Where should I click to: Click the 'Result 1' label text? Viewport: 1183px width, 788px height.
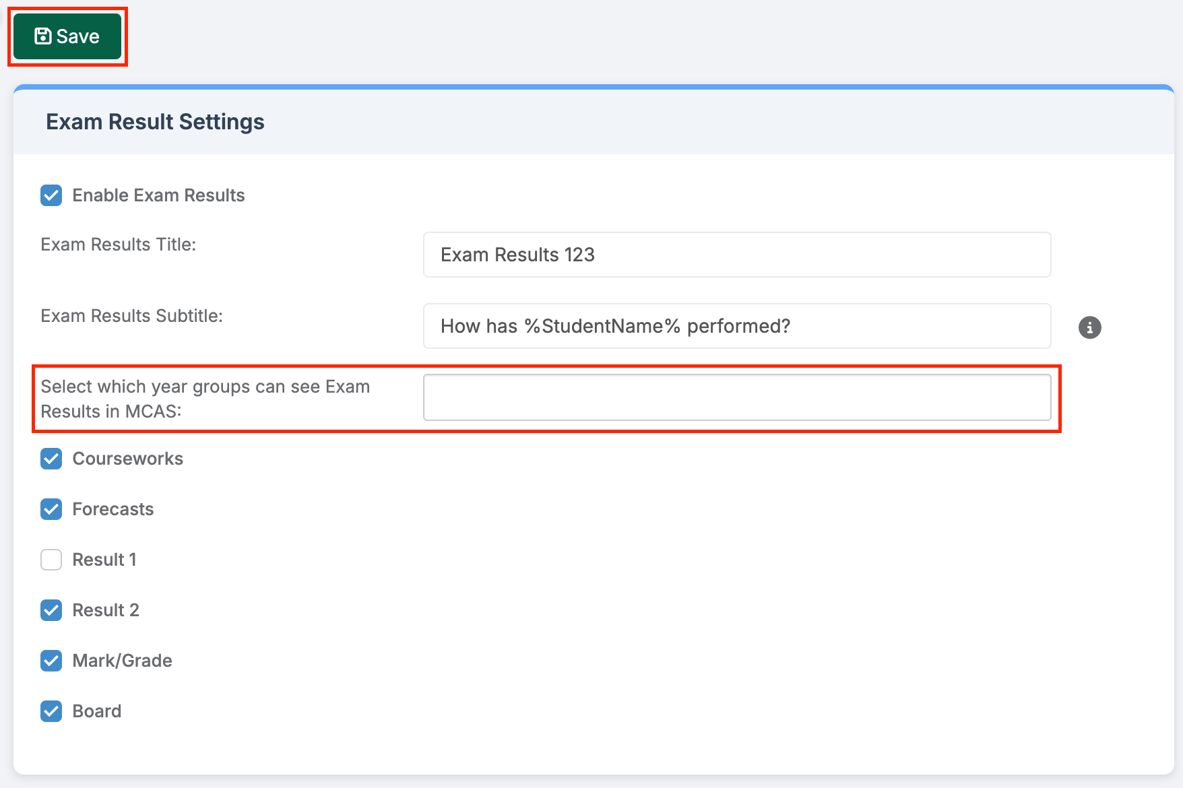[x=104, y=560]
